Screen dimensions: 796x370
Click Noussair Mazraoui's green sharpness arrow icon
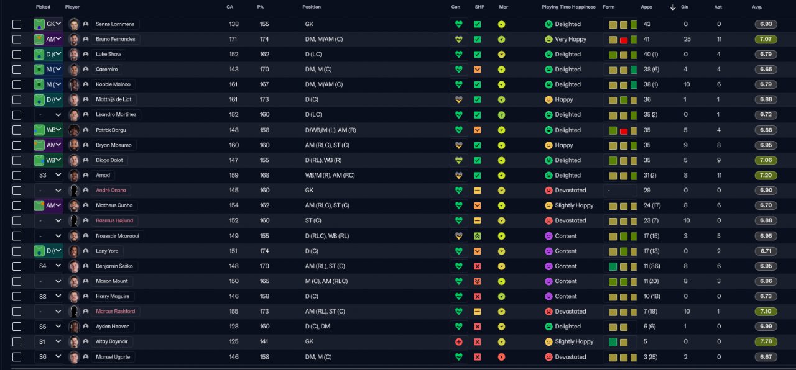[477, 236]
